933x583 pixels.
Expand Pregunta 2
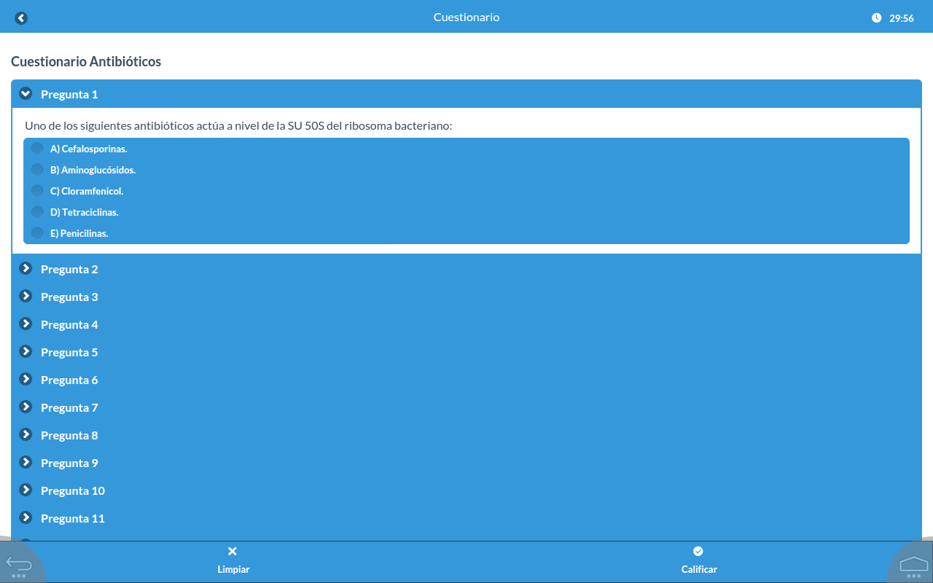point(466,269)
